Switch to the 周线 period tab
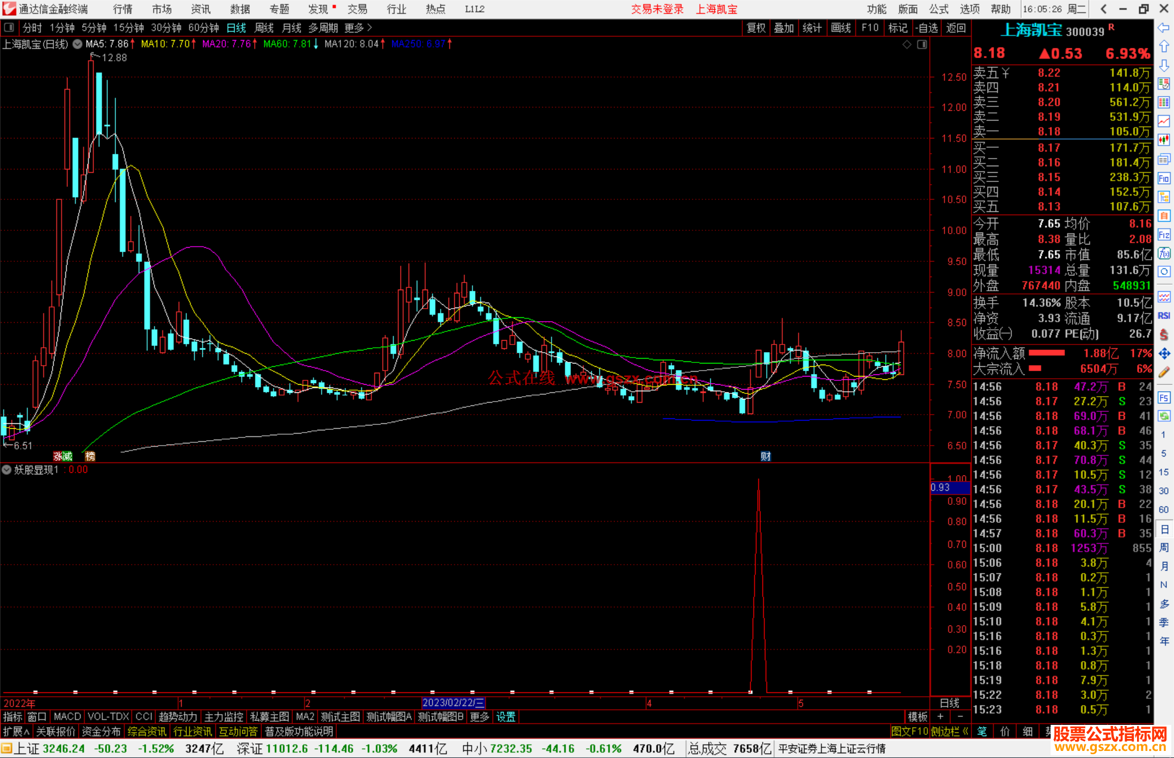Screen dimensions: 1174x758 pyautogui.click(x=264, y=28)
